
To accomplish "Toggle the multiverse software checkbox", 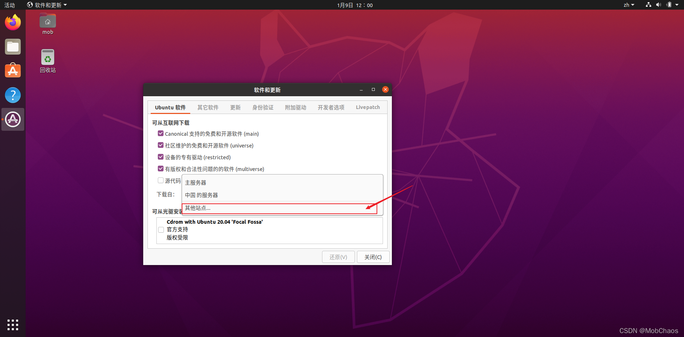I will pos(161,168).
